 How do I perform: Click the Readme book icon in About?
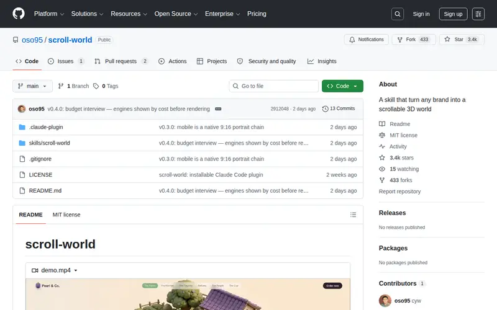382,124
